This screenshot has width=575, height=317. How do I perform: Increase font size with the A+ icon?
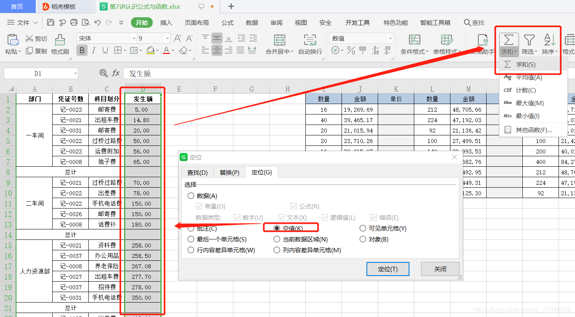[178, 39]
